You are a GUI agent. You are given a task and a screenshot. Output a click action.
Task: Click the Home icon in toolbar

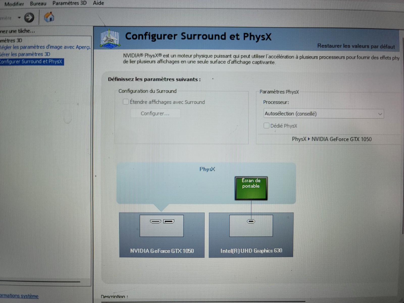tap(49, 17)
